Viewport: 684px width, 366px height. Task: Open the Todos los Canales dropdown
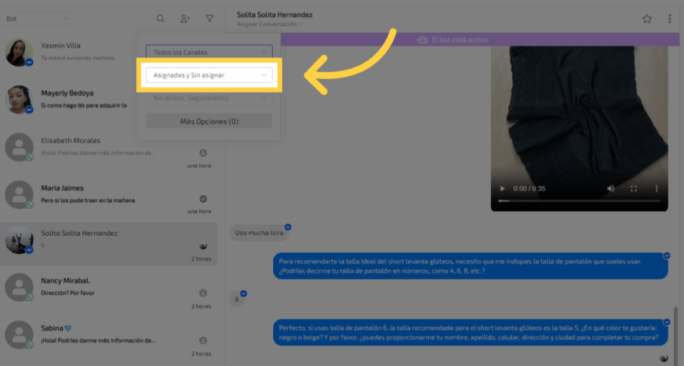point(209,52)
